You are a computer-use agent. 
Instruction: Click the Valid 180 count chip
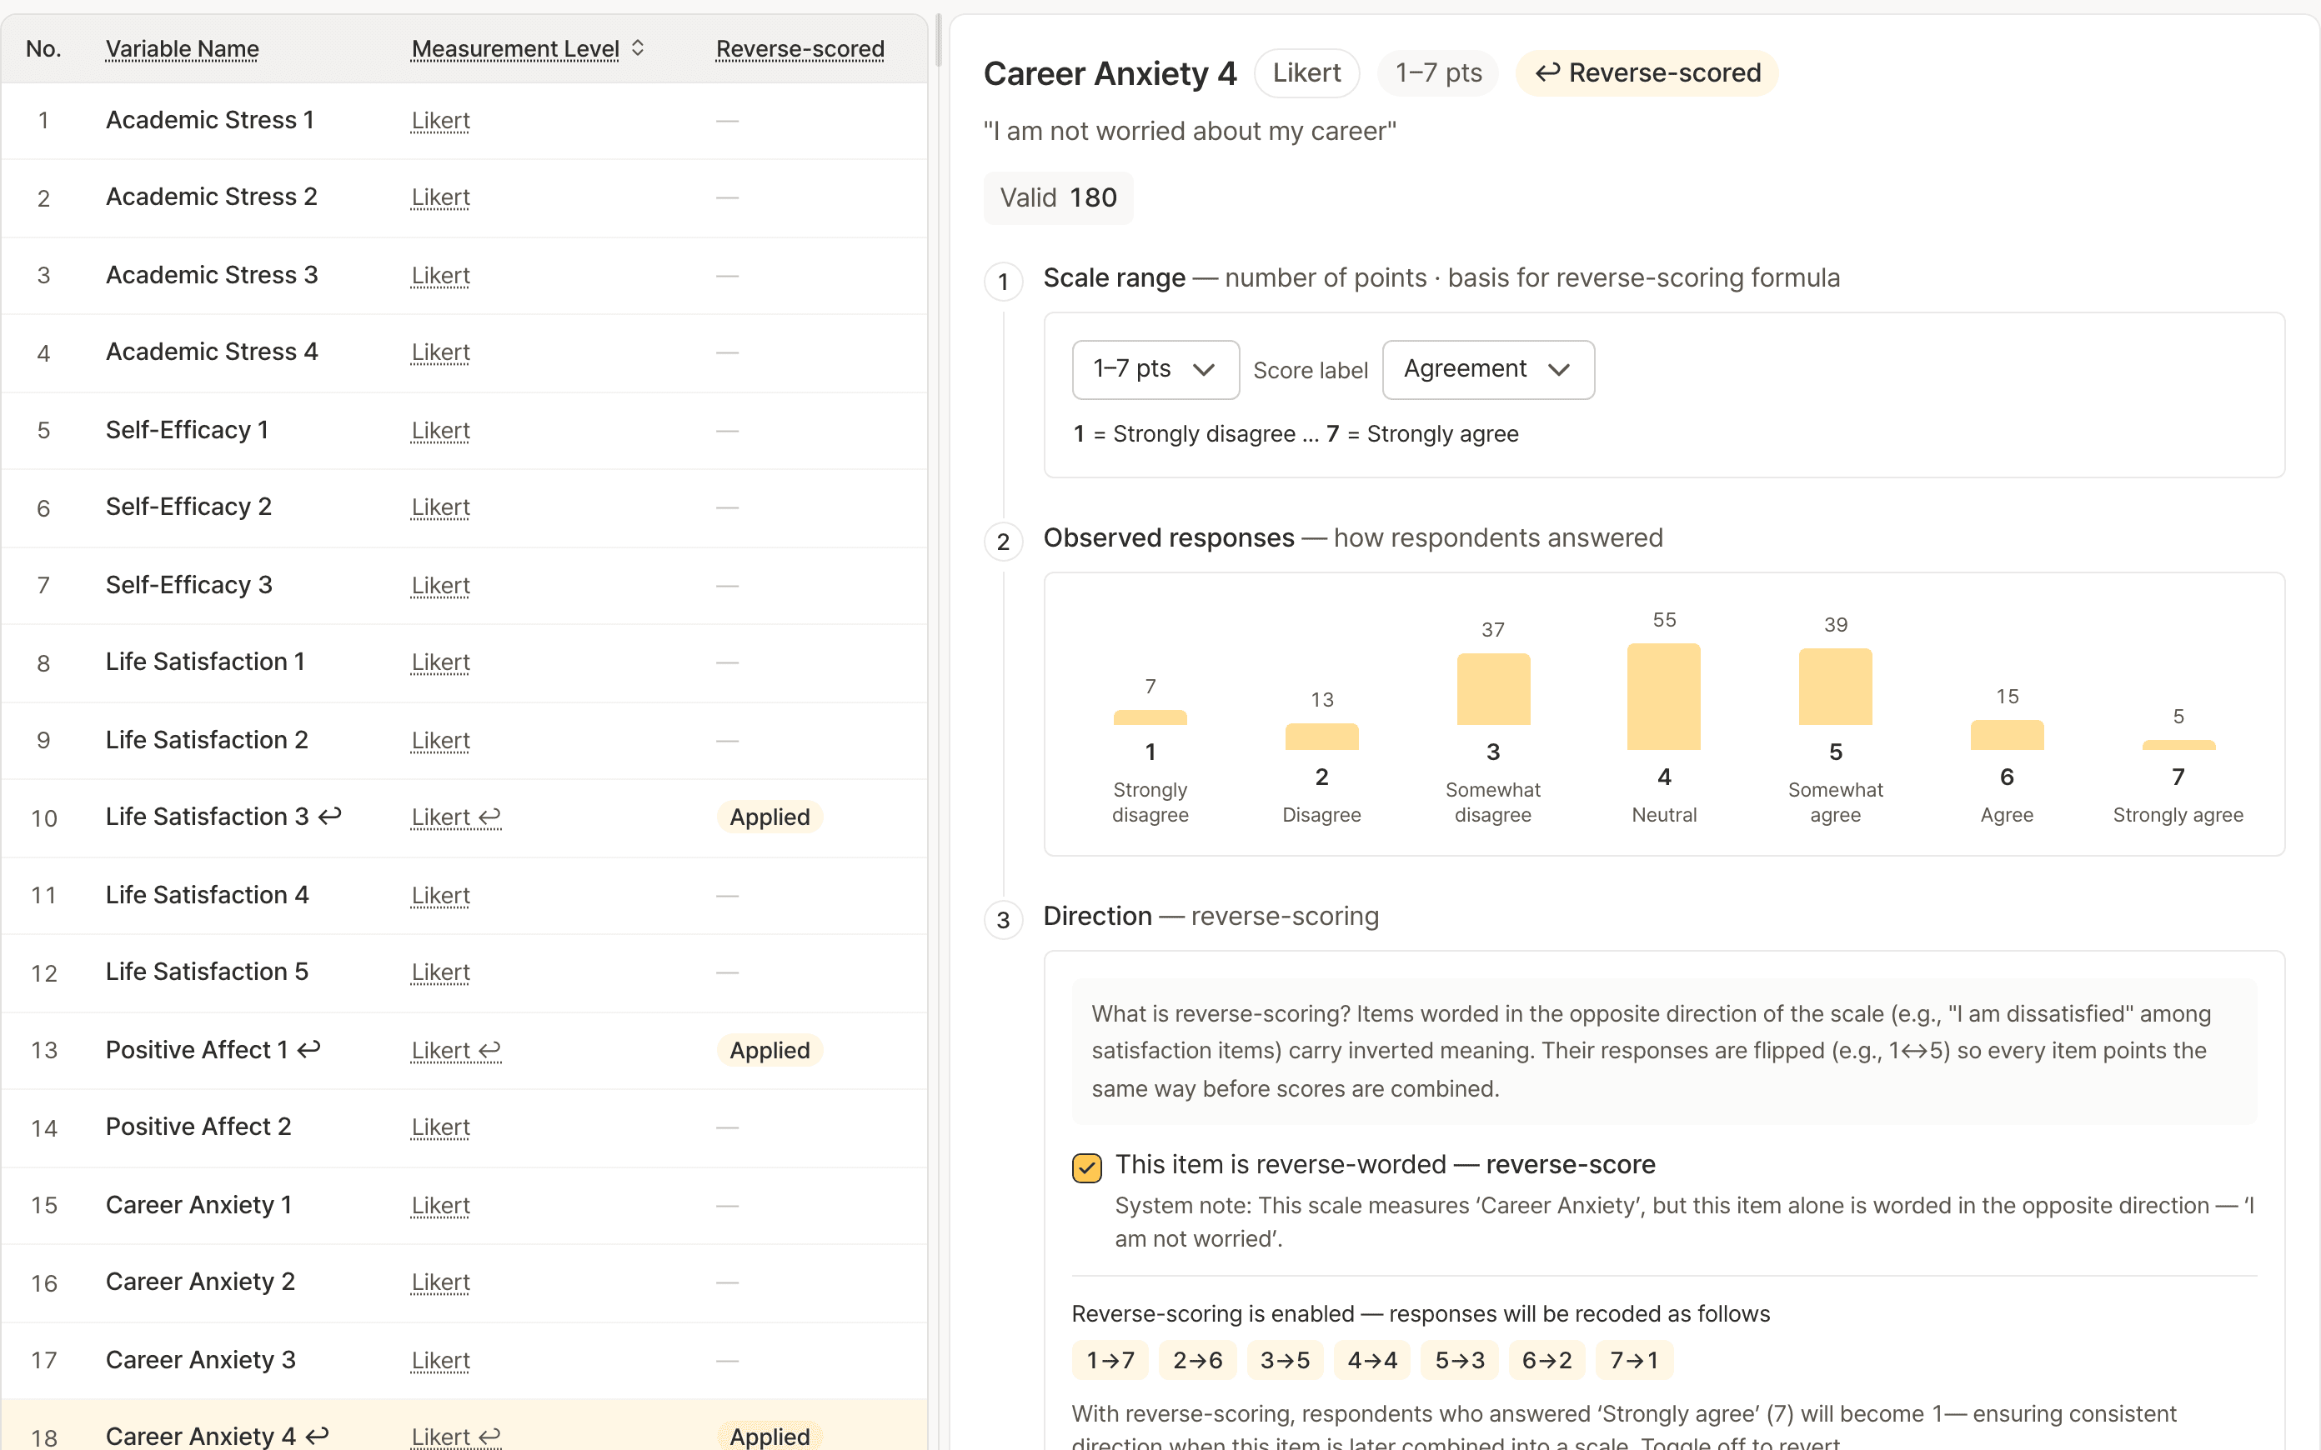[x=1058, y=197]
